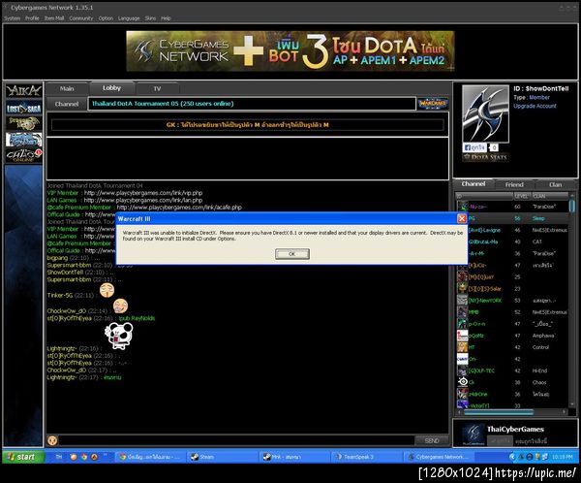Switch to the Lobby tab

point(111,88)
